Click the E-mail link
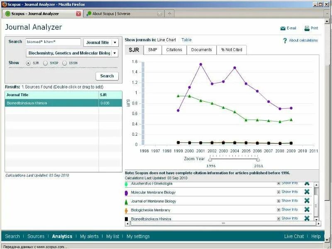Viewport: 332px width, 249px height. click(291, 28)
